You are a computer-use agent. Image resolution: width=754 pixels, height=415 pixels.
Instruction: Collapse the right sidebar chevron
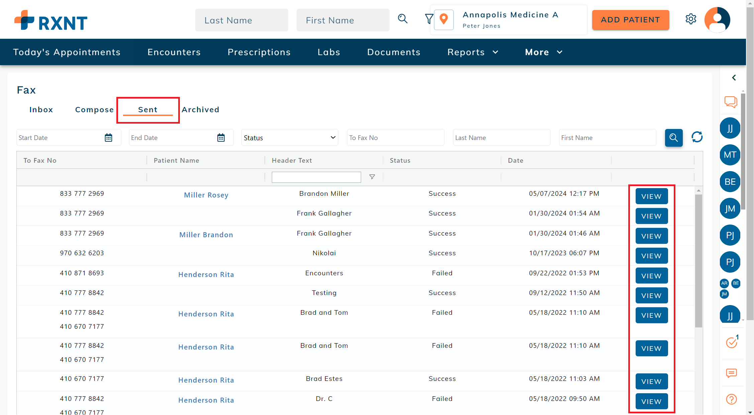pyautogui.click(x=734, y=78)
